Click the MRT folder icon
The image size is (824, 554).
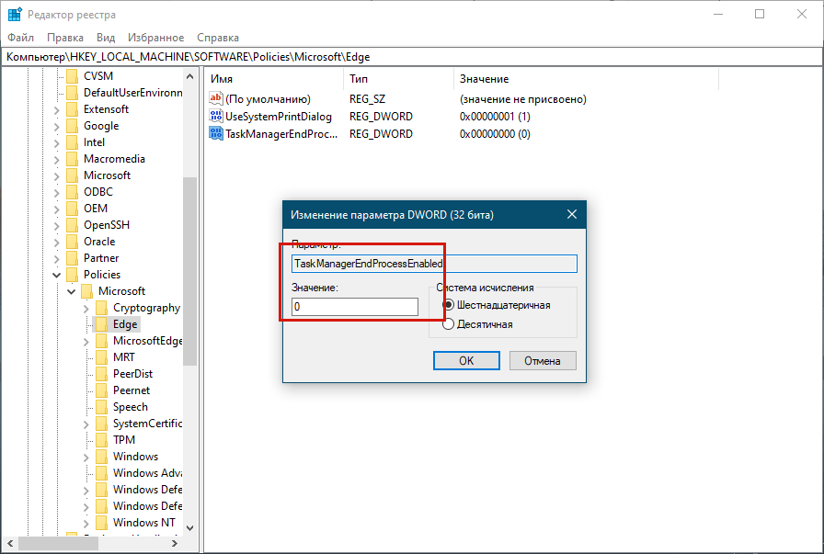click(x=101, y=357)
